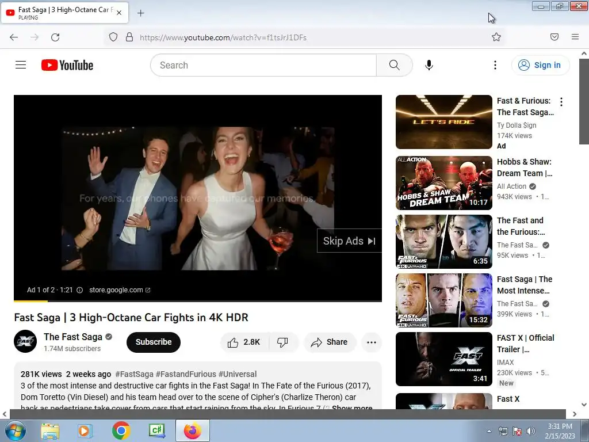Click the ad info circle icon
The image size is (589, 442).
[x=79, y=290]
